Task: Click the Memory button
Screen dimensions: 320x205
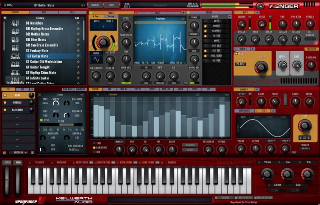Action: click(95, 5)
